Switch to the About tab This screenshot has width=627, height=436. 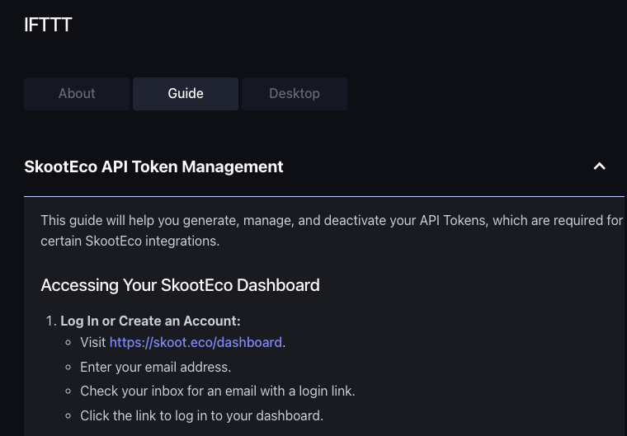pyautogui.click(x=77, y=94)
